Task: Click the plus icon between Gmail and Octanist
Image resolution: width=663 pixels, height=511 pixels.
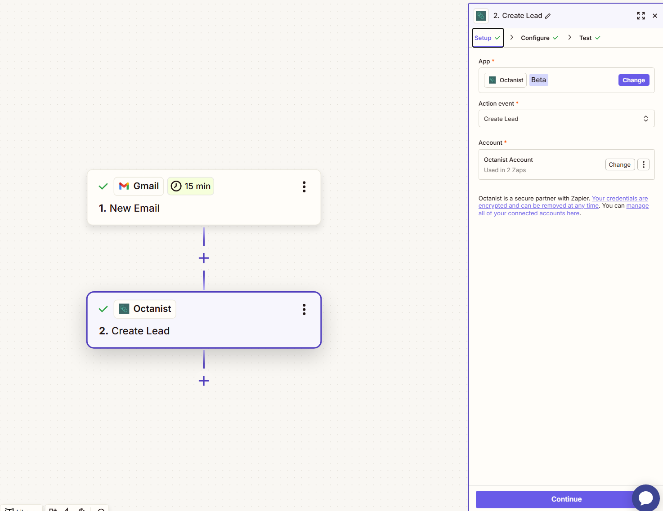Action: pyautogui.click(x=203, y=258)
